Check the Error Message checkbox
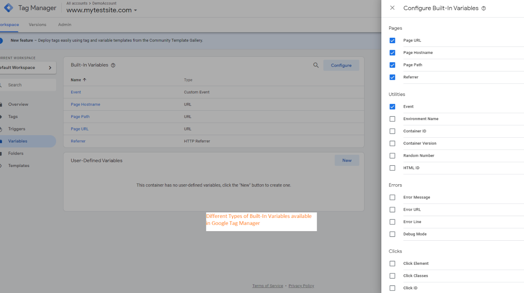 point(392,197)
